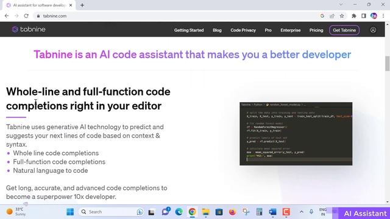The height and width of the screenshot is (219, 390).
Task: Open Getting Started menu item
Action: (189, 30)
